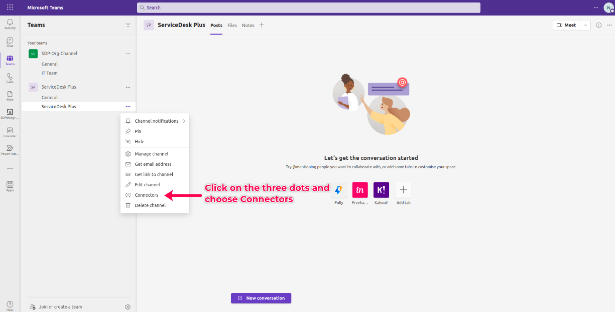Select Get email address menu entry
Viewport: 615px width, 312px height.
[155, 164]
